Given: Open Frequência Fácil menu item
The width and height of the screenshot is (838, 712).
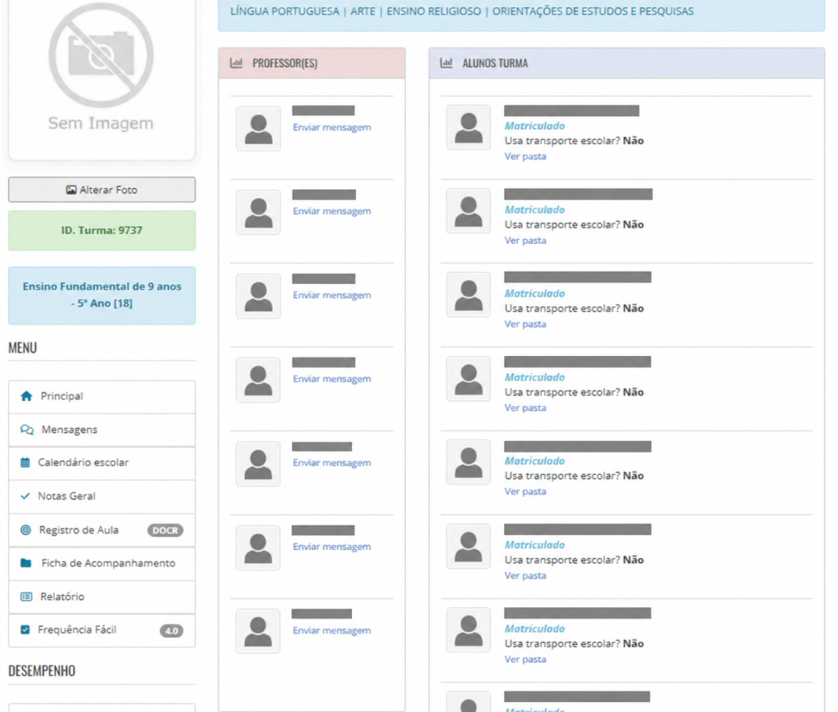Looking at the screenshot, I should coord(101,630).
